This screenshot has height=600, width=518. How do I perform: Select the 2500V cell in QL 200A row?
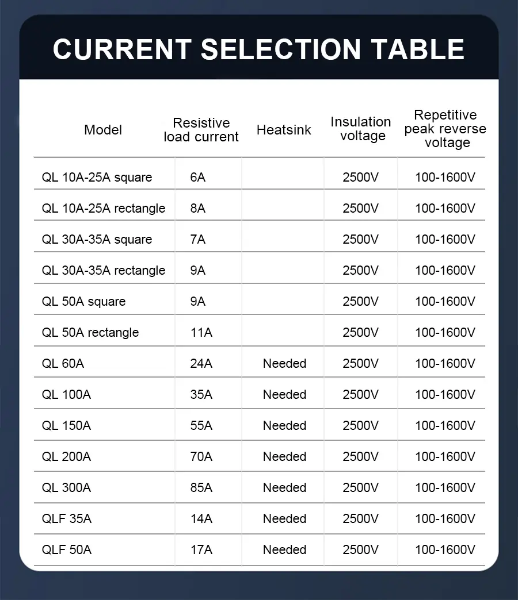(361, 457)
